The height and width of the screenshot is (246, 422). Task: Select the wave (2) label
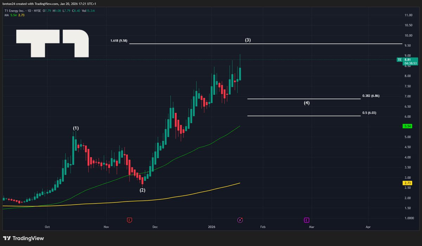pyautogui.click(x=142, y=190)
